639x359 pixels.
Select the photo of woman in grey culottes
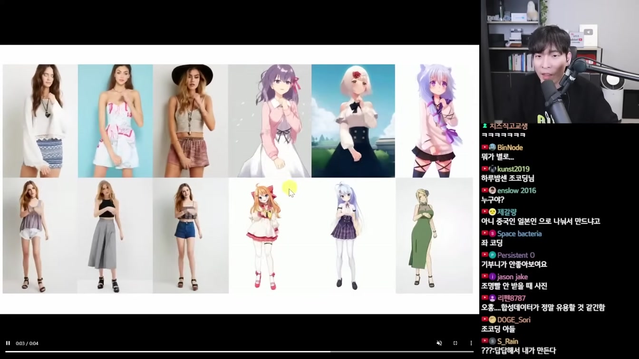pyautogui.click(x=116, y=236)
